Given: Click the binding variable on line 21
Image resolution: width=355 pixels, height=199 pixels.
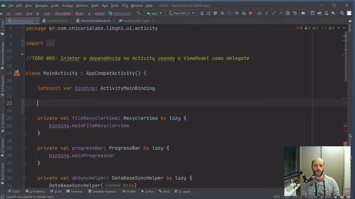Looking at the screenshot, I should [85, 88].
